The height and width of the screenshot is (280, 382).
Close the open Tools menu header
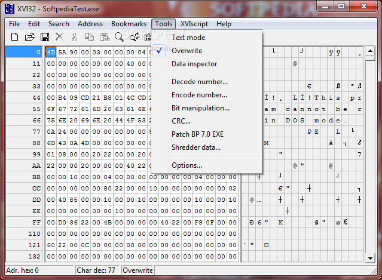tap(163, 24)
